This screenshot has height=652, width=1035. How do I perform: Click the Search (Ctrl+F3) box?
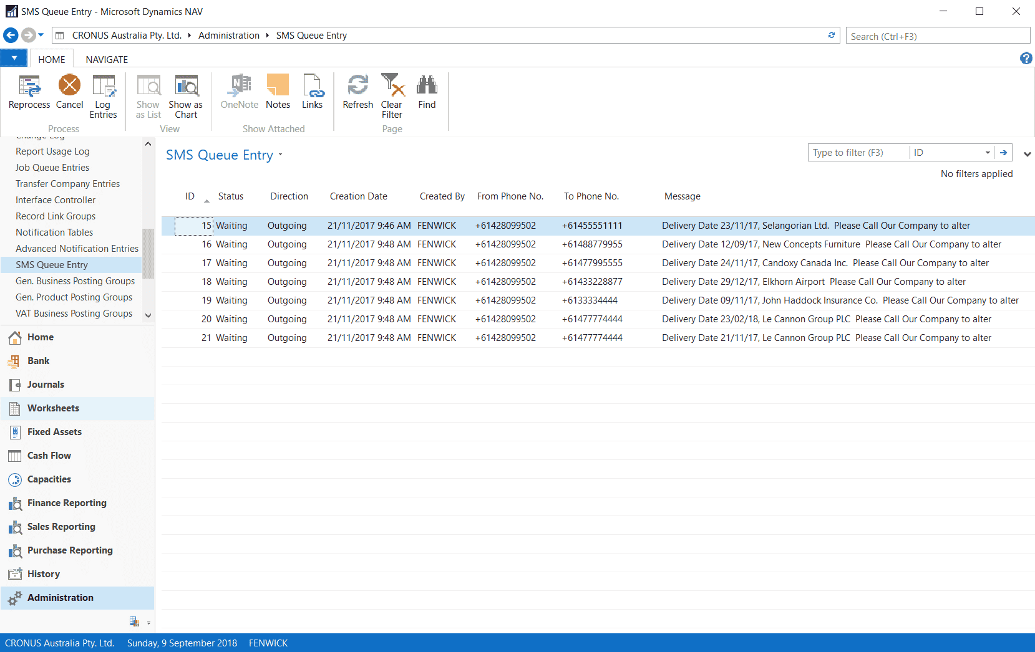point(938,36)
